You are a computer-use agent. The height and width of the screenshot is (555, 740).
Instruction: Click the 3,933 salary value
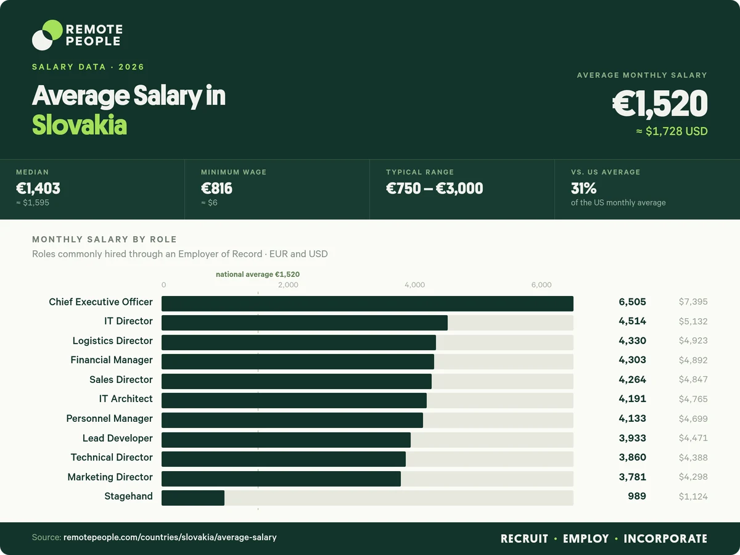click(633, 438)
